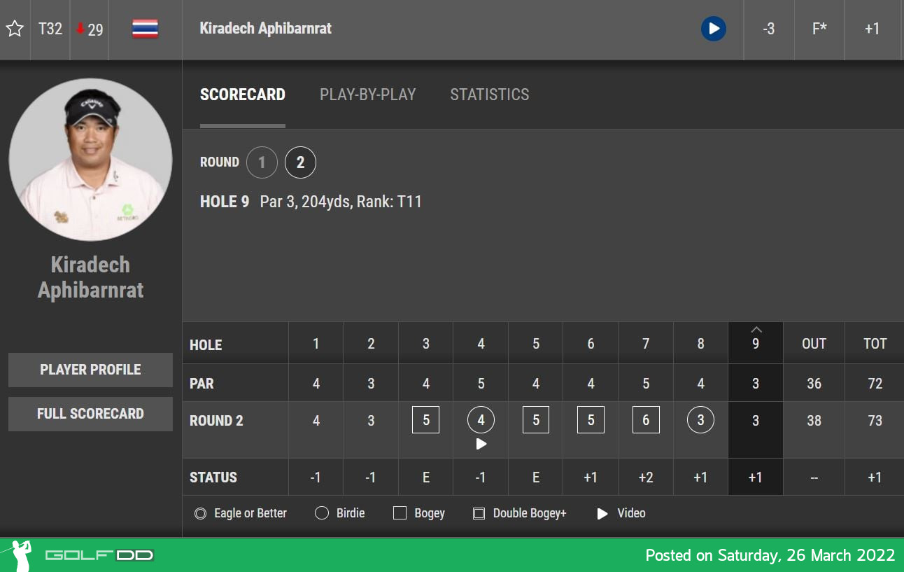Click the birdie circle on hole 8
The image size is (904, 572).
pos(700,421)
